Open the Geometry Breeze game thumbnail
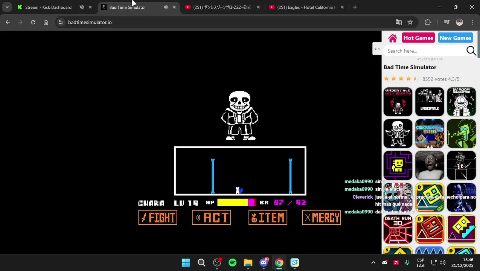The image size is (480, 271). pyautogui.click(x=430, y=134)
